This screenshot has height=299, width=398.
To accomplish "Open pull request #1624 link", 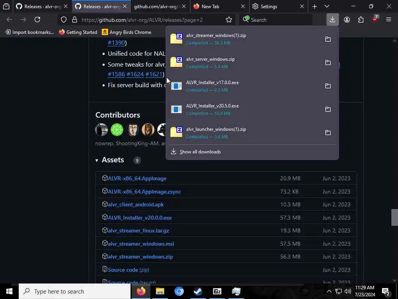I will click(135, 74).
